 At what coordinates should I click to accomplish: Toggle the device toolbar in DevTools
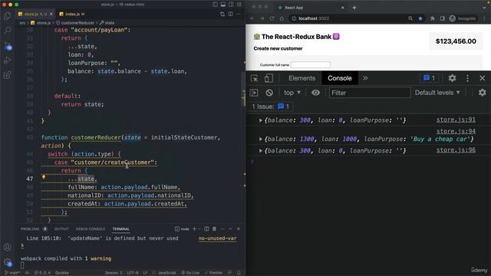pyautogui.click(x=269, y=78)
